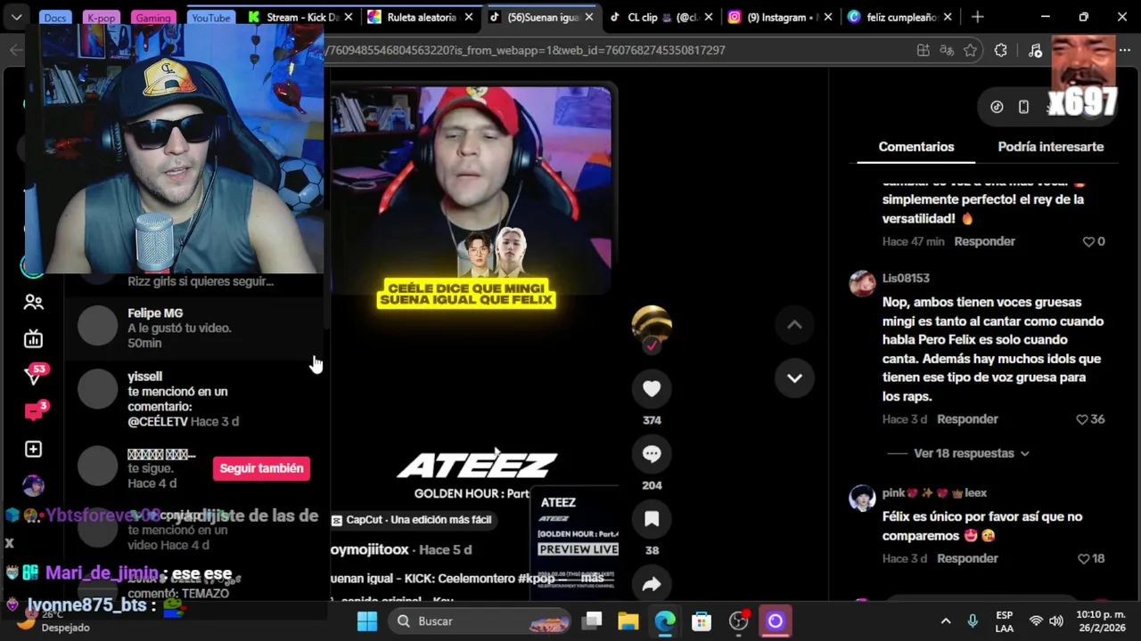The image size is (1141, 641).
Task: Click the app-available icon in address bar
Action: pyautogui.click(x=923, y=51)
